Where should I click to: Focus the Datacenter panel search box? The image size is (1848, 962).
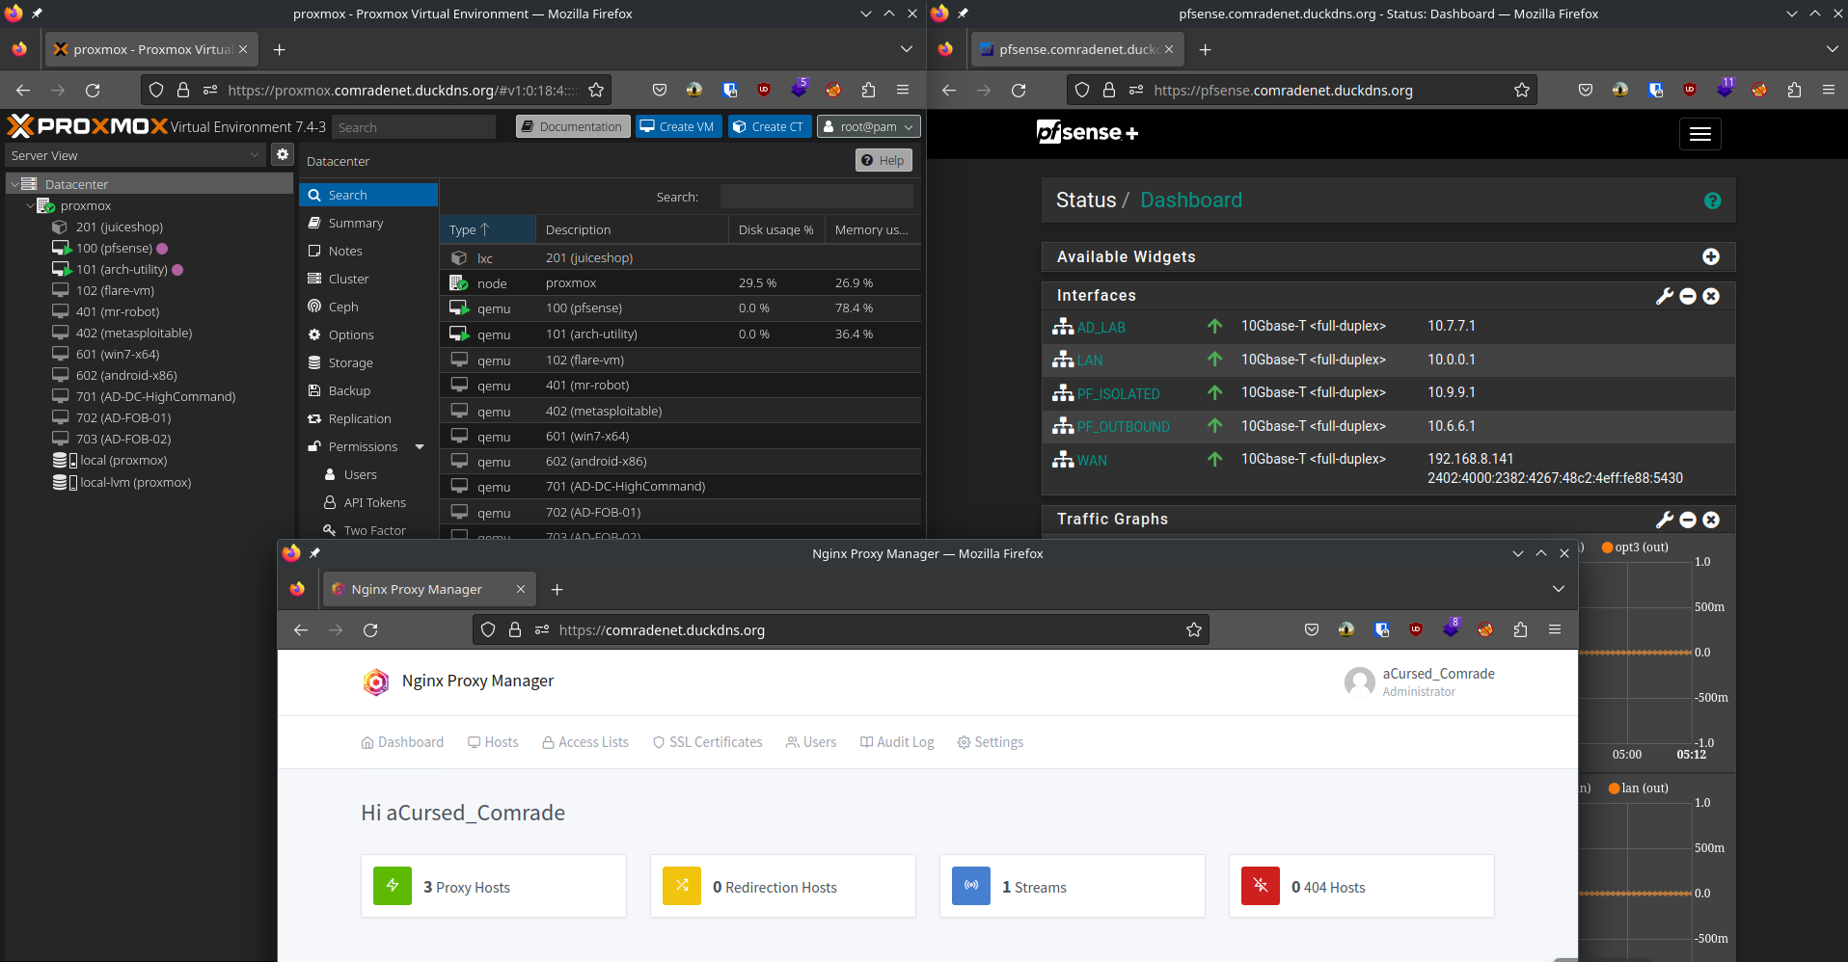[x=816, y=197]
